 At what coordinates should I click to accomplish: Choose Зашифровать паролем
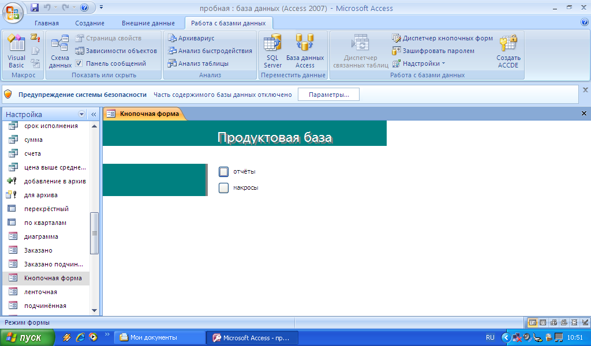coord(433,51)
